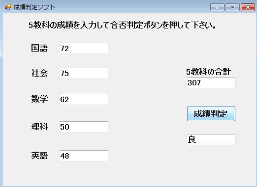Click the 数学 input box with 62
The width and height of the screenshot is (257, 187).
[x=84, y=99]
